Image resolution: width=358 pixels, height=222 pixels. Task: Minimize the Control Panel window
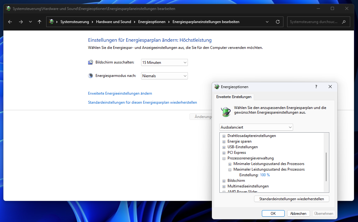pyautogui.click(x=318, y=8)
